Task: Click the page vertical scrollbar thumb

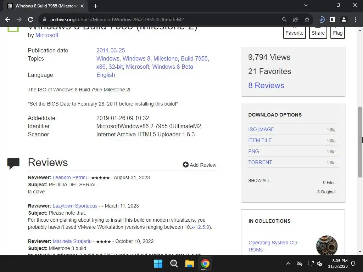Action: coord(360,142)
